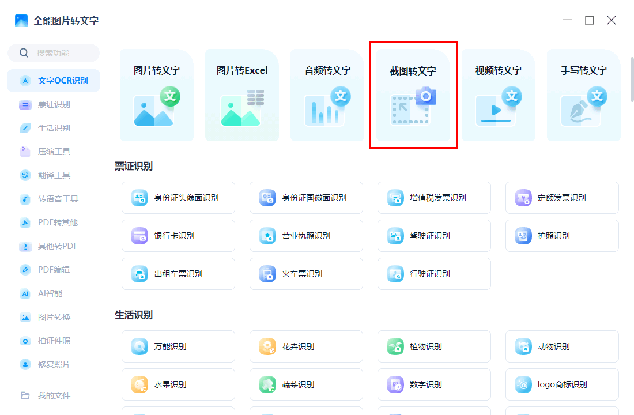Viewport: 634px width, 415px height.
Task: Open the 视频转文字 card
Action: [x=498, y=96]
